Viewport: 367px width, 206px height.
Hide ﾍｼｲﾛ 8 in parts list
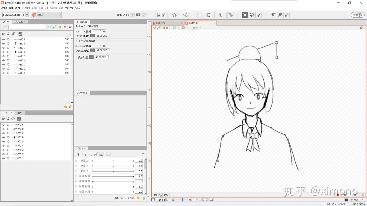3,43
